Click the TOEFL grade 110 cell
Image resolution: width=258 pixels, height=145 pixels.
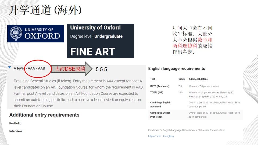[180, 92]
